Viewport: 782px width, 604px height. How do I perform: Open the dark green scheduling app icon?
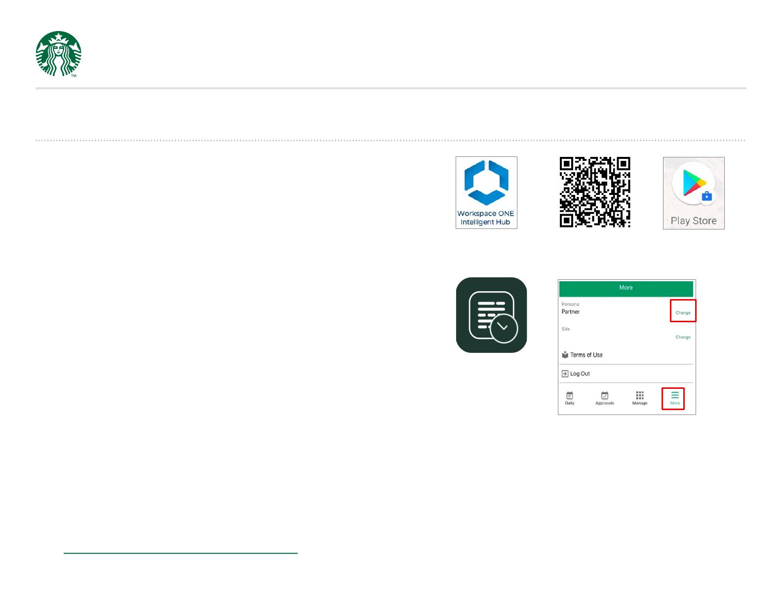click(491, 315)
